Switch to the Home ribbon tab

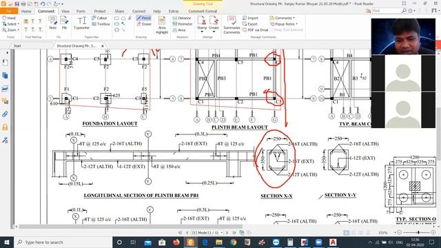coord(26,11)
